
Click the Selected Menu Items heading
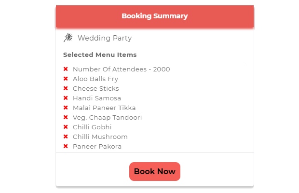(100, 55)
